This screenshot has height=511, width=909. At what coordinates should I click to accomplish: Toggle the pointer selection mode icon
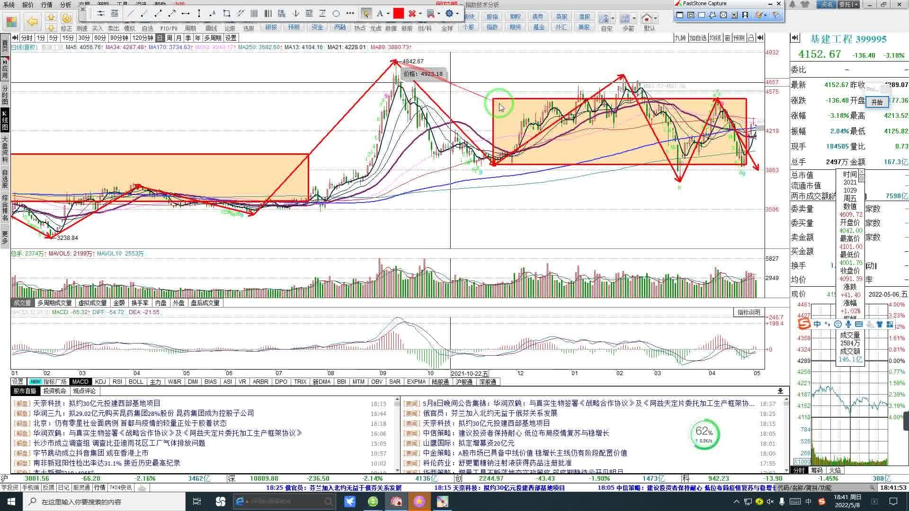pyautogui.click(x=366, y=14)
